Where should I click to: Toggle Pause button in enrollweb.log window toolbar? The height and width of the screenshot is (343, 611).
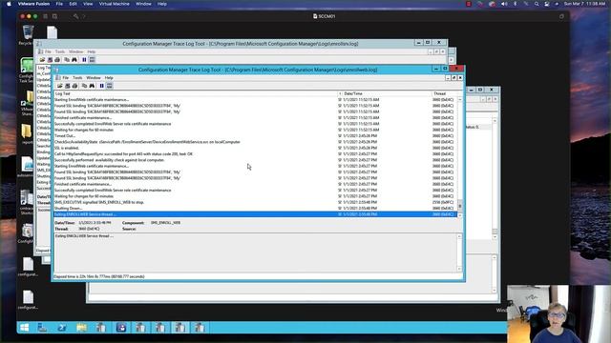tap(102, 86)
